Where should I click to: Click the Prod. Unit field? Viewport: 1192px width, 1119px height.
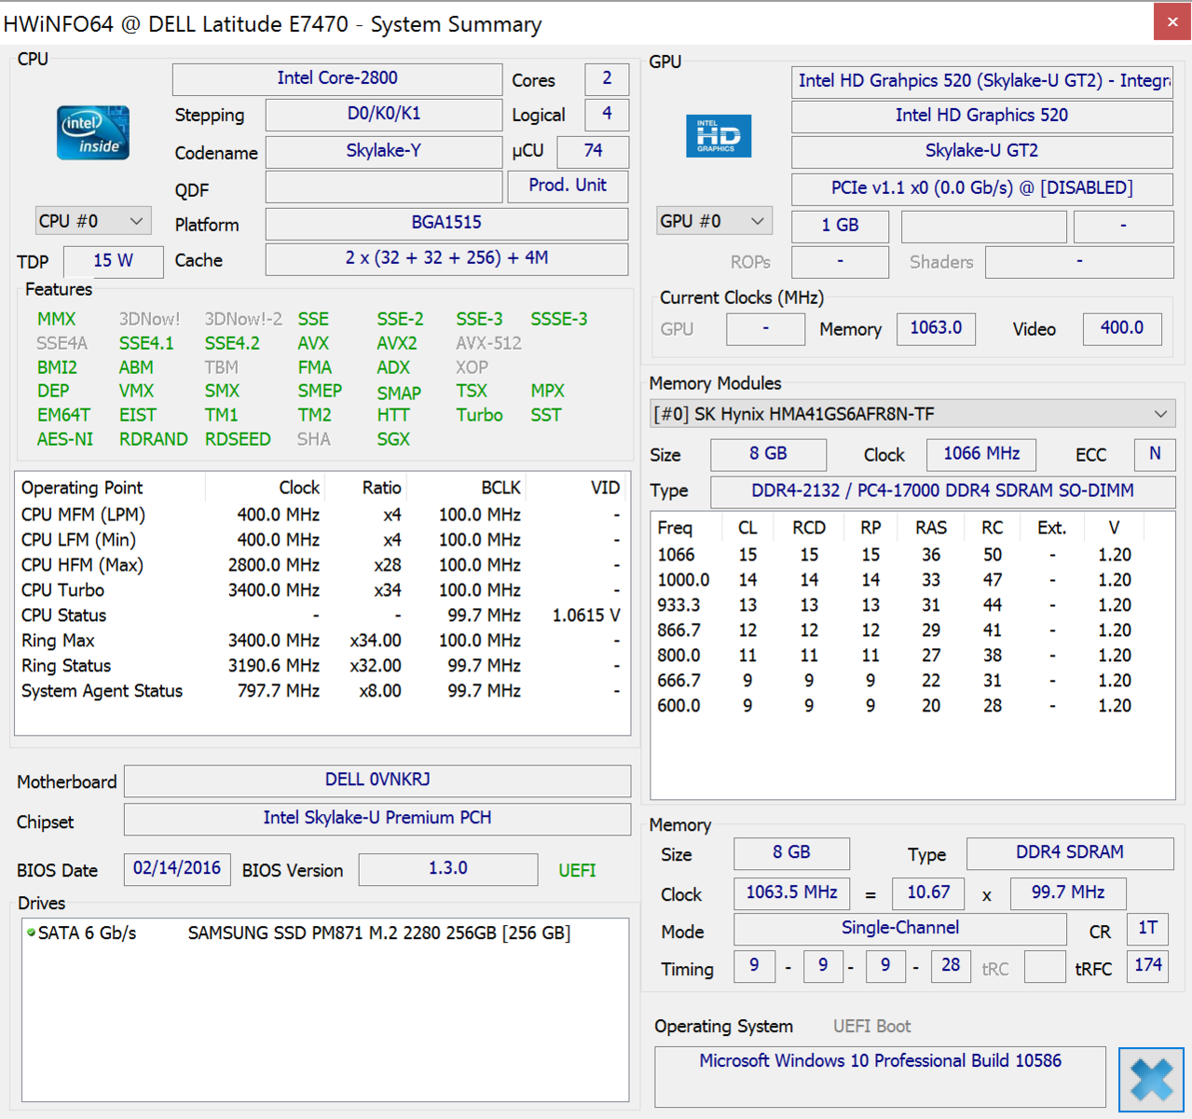(x=568, y=186)
